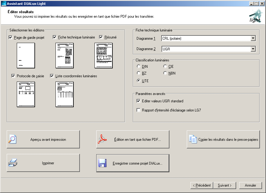Select the BZ classification radio
266x193 pixels.
(139, 73)
